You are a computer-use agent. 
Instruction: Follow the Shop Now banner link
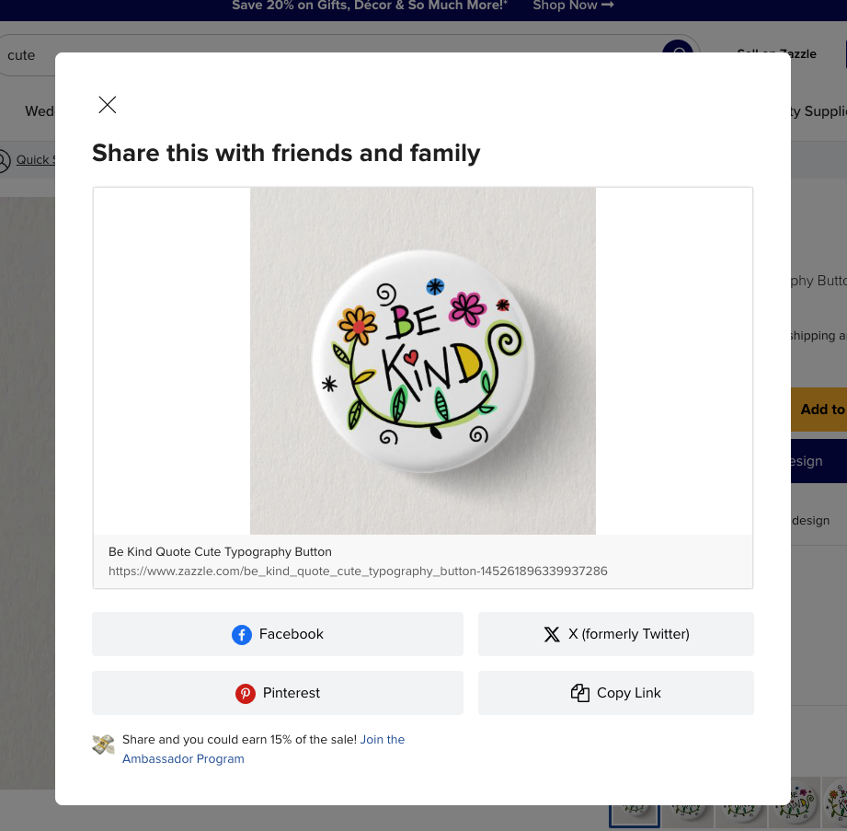(573, 6)
